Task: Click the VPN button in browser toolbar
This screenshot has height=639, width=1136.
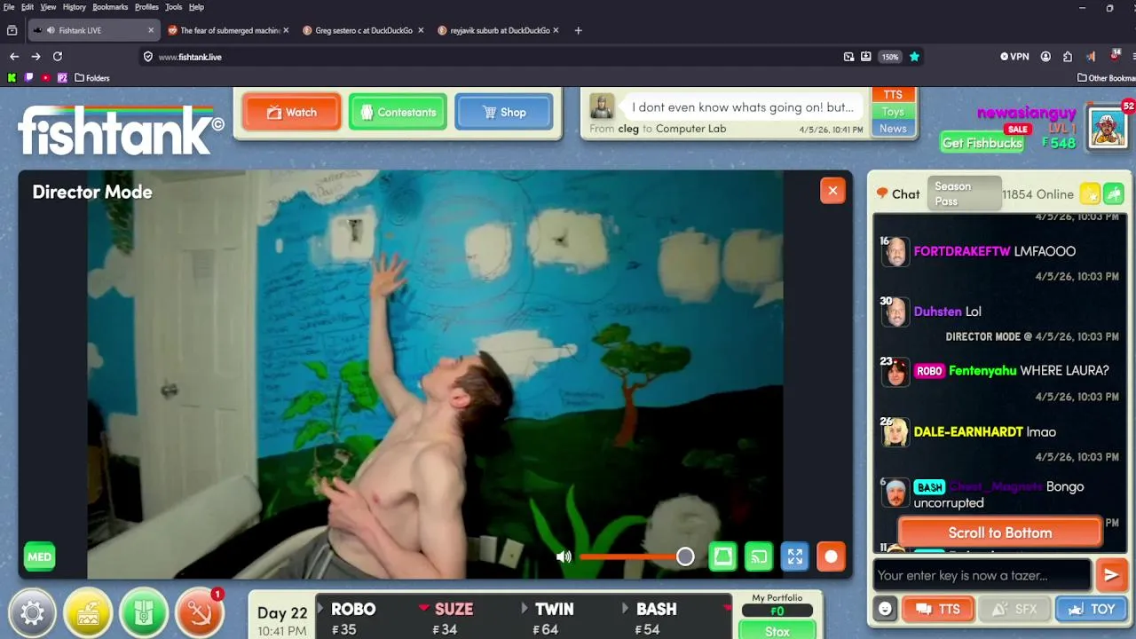Action: [x=1014, y=56]
